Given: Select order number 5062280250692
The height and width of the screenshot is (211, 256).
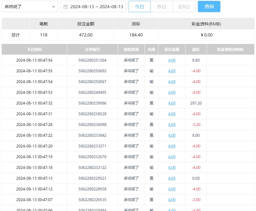Looking at the screenshot, I should tap(92, 71).
